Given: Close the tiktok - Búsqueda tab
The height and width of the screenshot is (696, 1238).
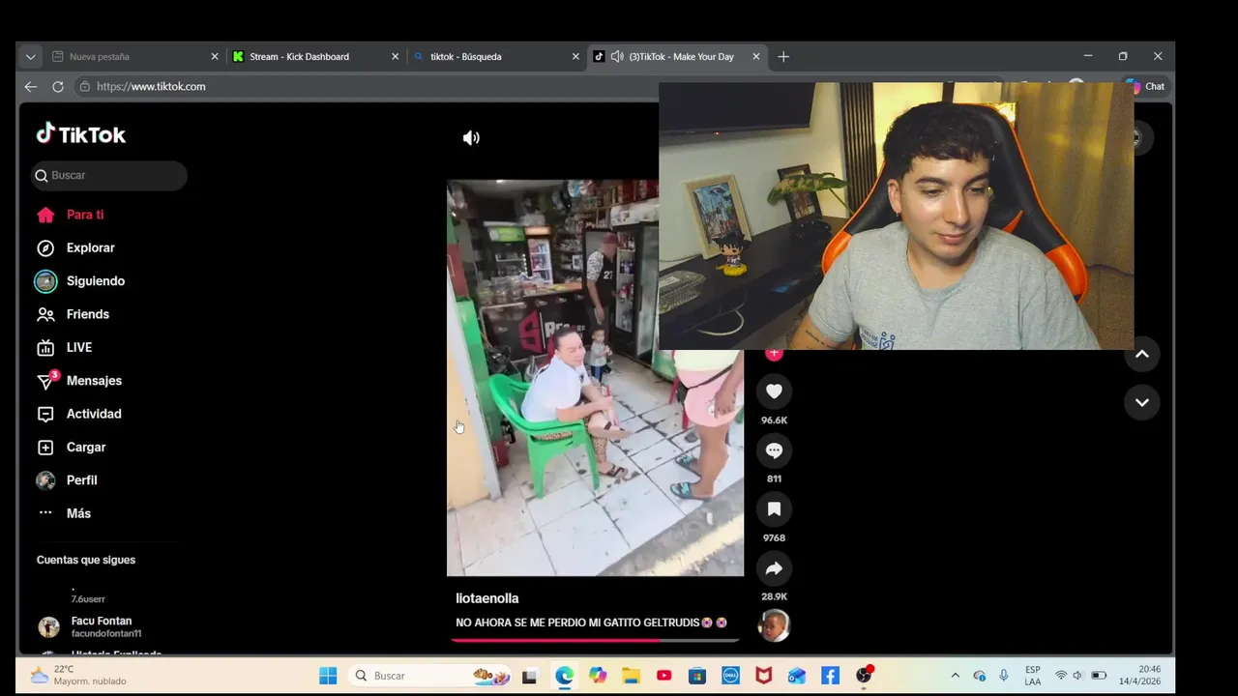Looking at the screenshot, I should pyautogui.click(x=575, y=56).
